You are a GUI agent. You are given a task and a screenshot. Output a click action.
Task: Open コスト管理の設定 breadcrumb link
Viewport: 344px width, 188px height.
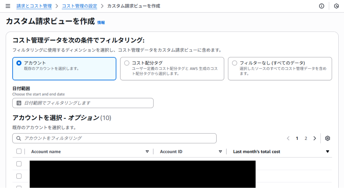point(80,6)
